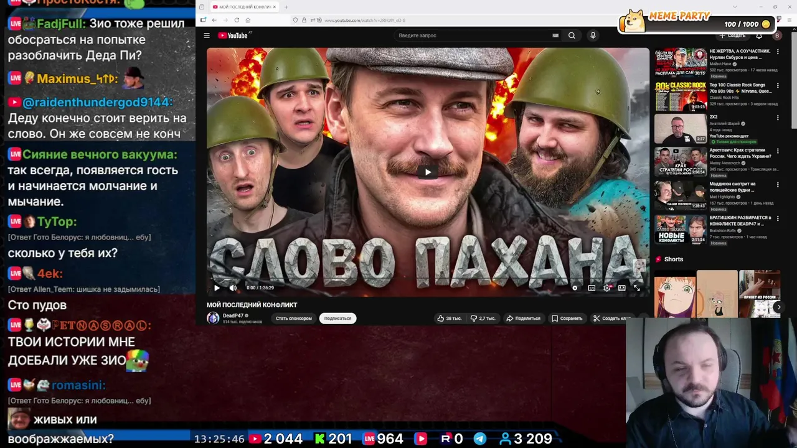Mute the video volume speaker

[x=233, y=287]
